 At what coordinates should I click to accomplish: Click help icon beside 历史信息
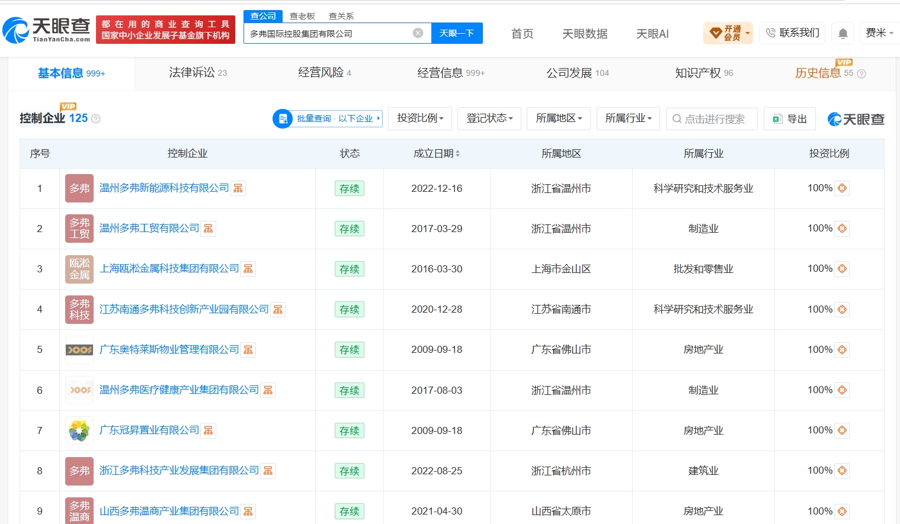(861, 74)
